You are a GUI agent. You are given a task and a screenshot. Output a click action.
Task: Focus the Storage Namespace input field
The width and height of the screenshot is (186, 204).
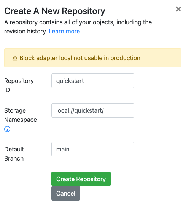[x=93, y=110]
